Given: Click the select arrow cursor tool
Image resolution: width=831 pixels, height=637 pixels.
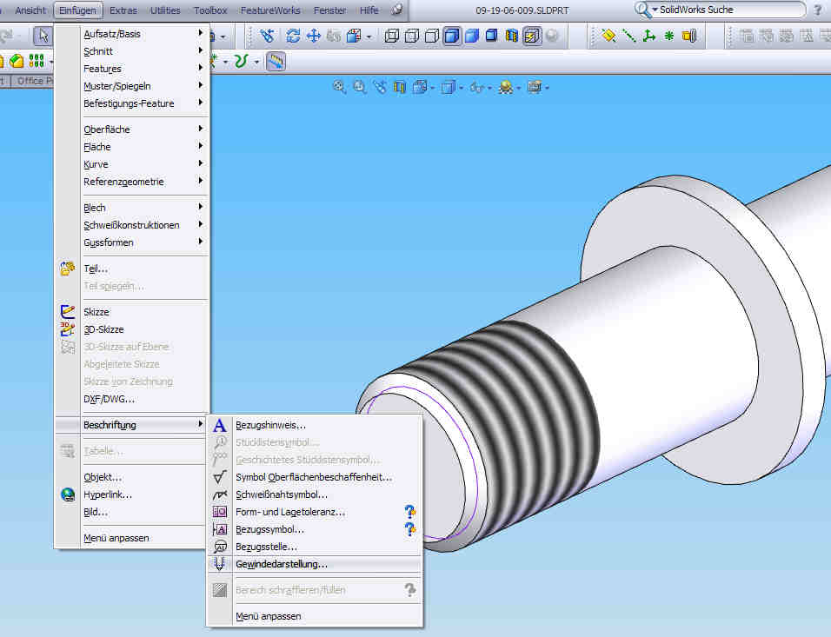Looking at the screenshot, I should (43, 36).
